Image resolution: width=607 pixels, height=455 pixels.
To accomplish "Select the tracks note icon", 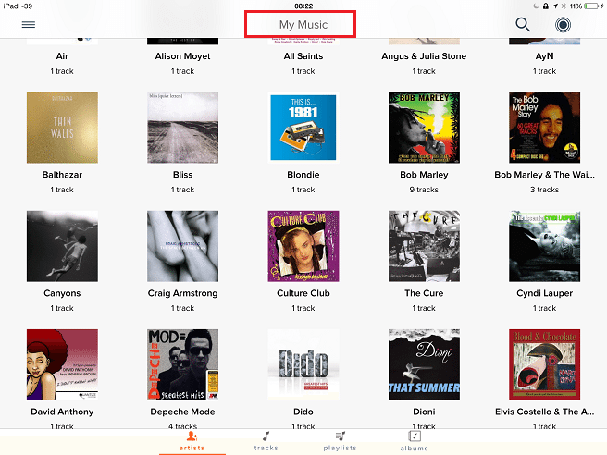I will coord(266,437).
